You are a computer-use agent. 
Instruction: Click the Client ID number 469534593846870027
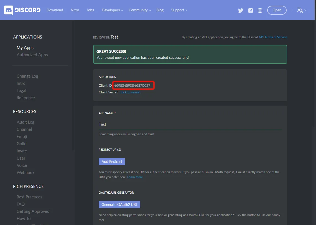132,85
